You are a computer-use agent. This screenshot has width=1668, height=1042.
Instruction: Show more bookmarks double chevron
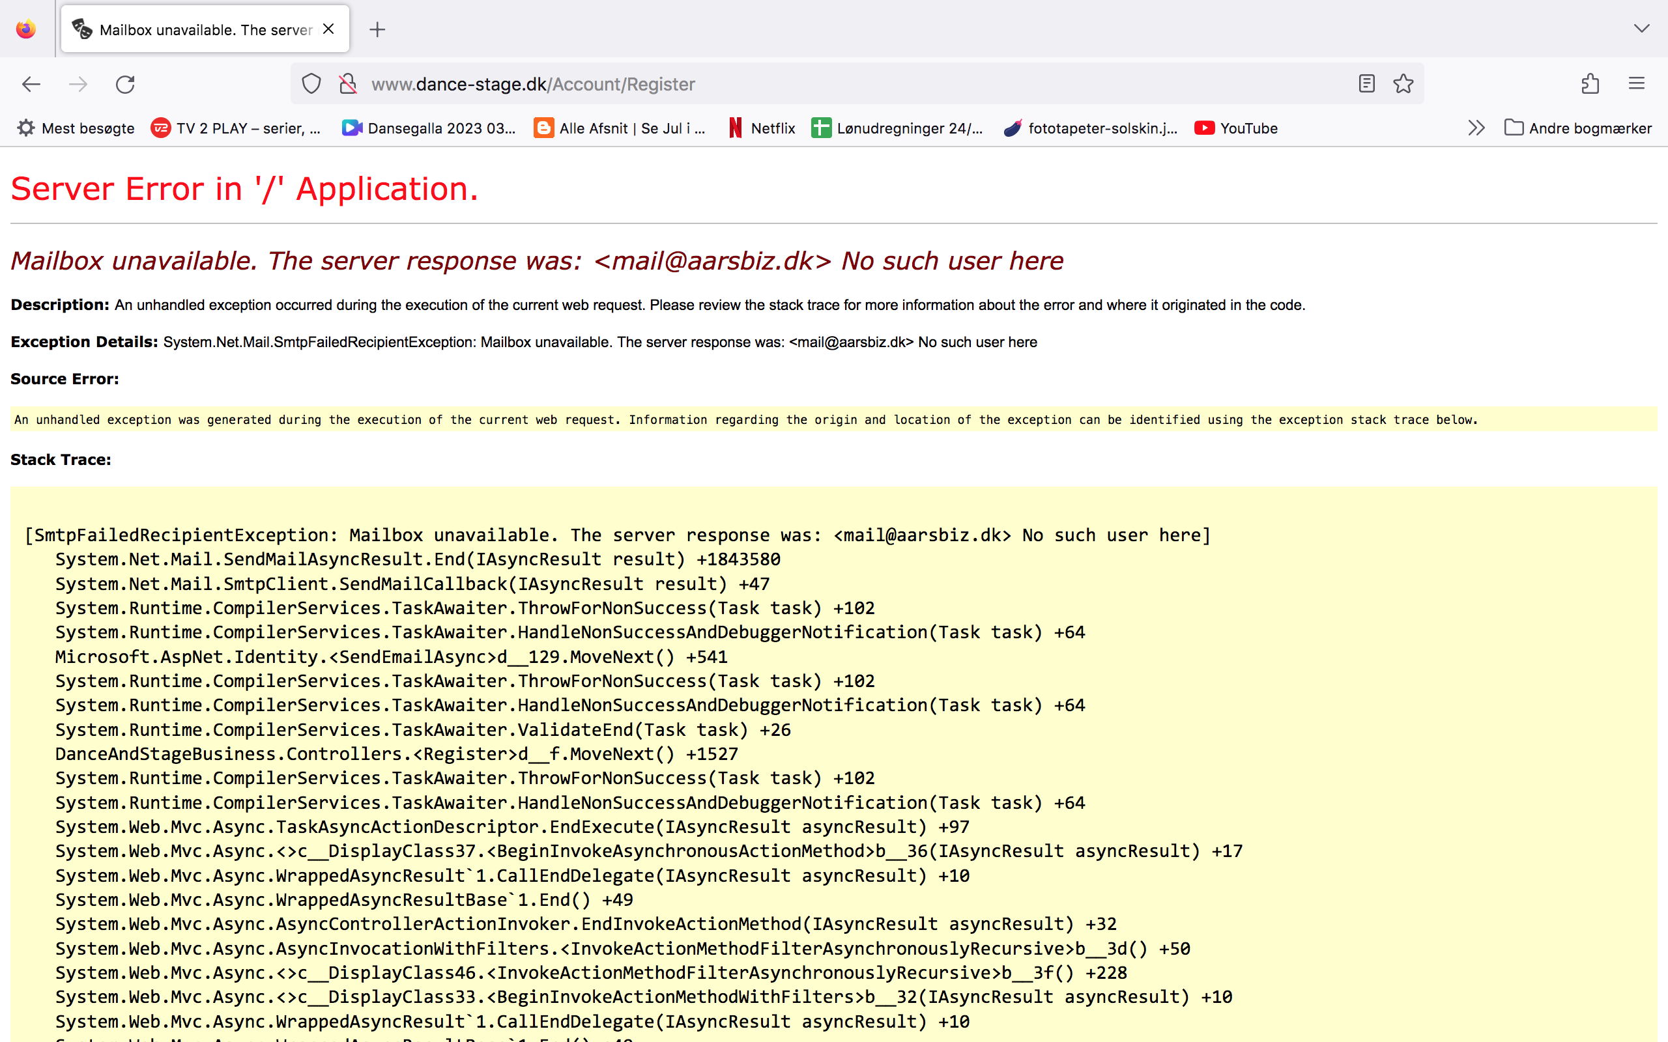pyautogui.click(x=1476, y=128)
